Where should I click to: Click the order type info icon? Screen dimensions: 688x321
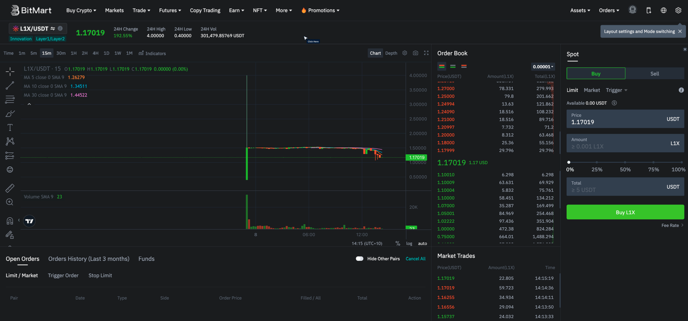[681, 90]
